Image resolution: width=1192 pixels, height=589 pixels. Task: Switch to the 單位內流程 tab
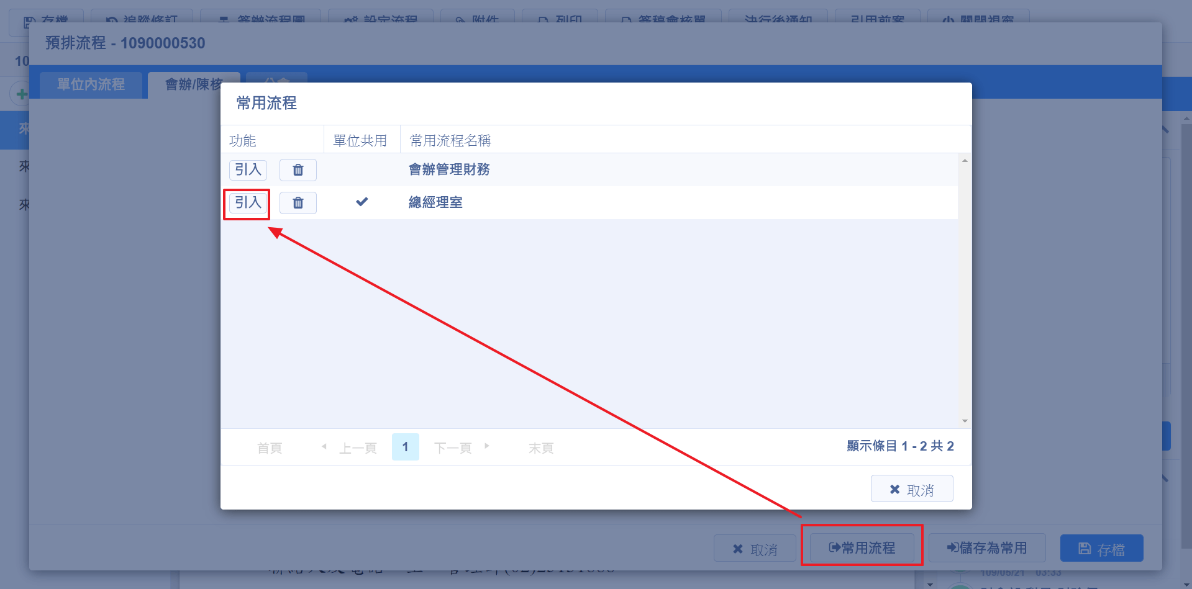pyautogui.click(x=91, y=85)
